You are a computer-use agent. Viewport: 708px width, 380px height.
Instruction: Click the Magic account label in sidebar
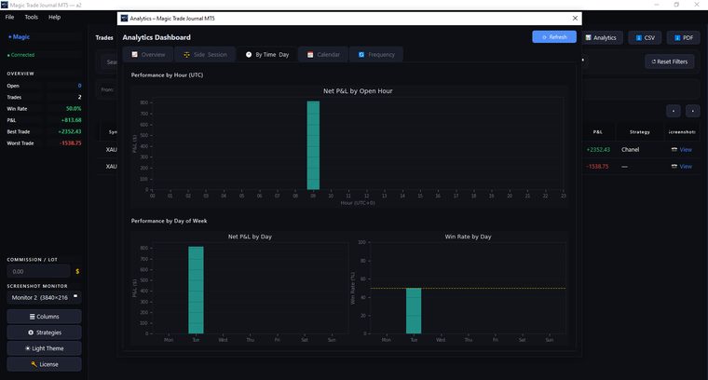[19, 37]
